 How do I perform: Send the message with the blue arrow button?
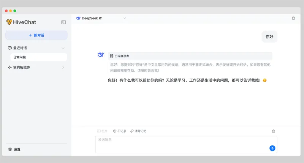point(272,148)
